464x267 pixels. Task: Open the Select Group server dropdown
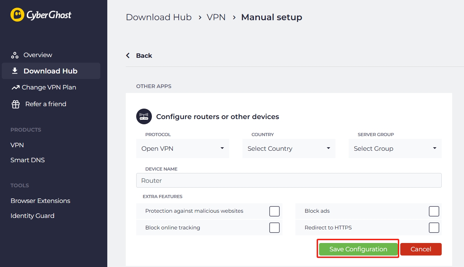coord(395,149)
